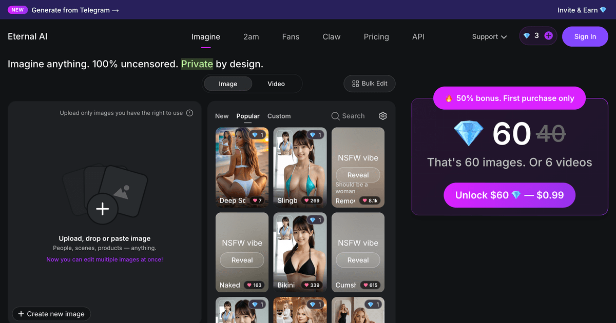Select the Popular templates tab

248,116
